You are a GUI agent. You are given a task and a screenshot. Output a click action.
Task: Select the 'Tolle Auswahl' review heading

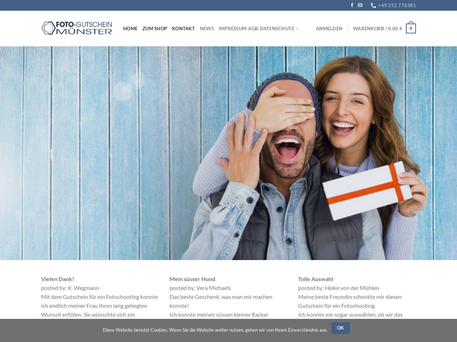coord(315,279)
